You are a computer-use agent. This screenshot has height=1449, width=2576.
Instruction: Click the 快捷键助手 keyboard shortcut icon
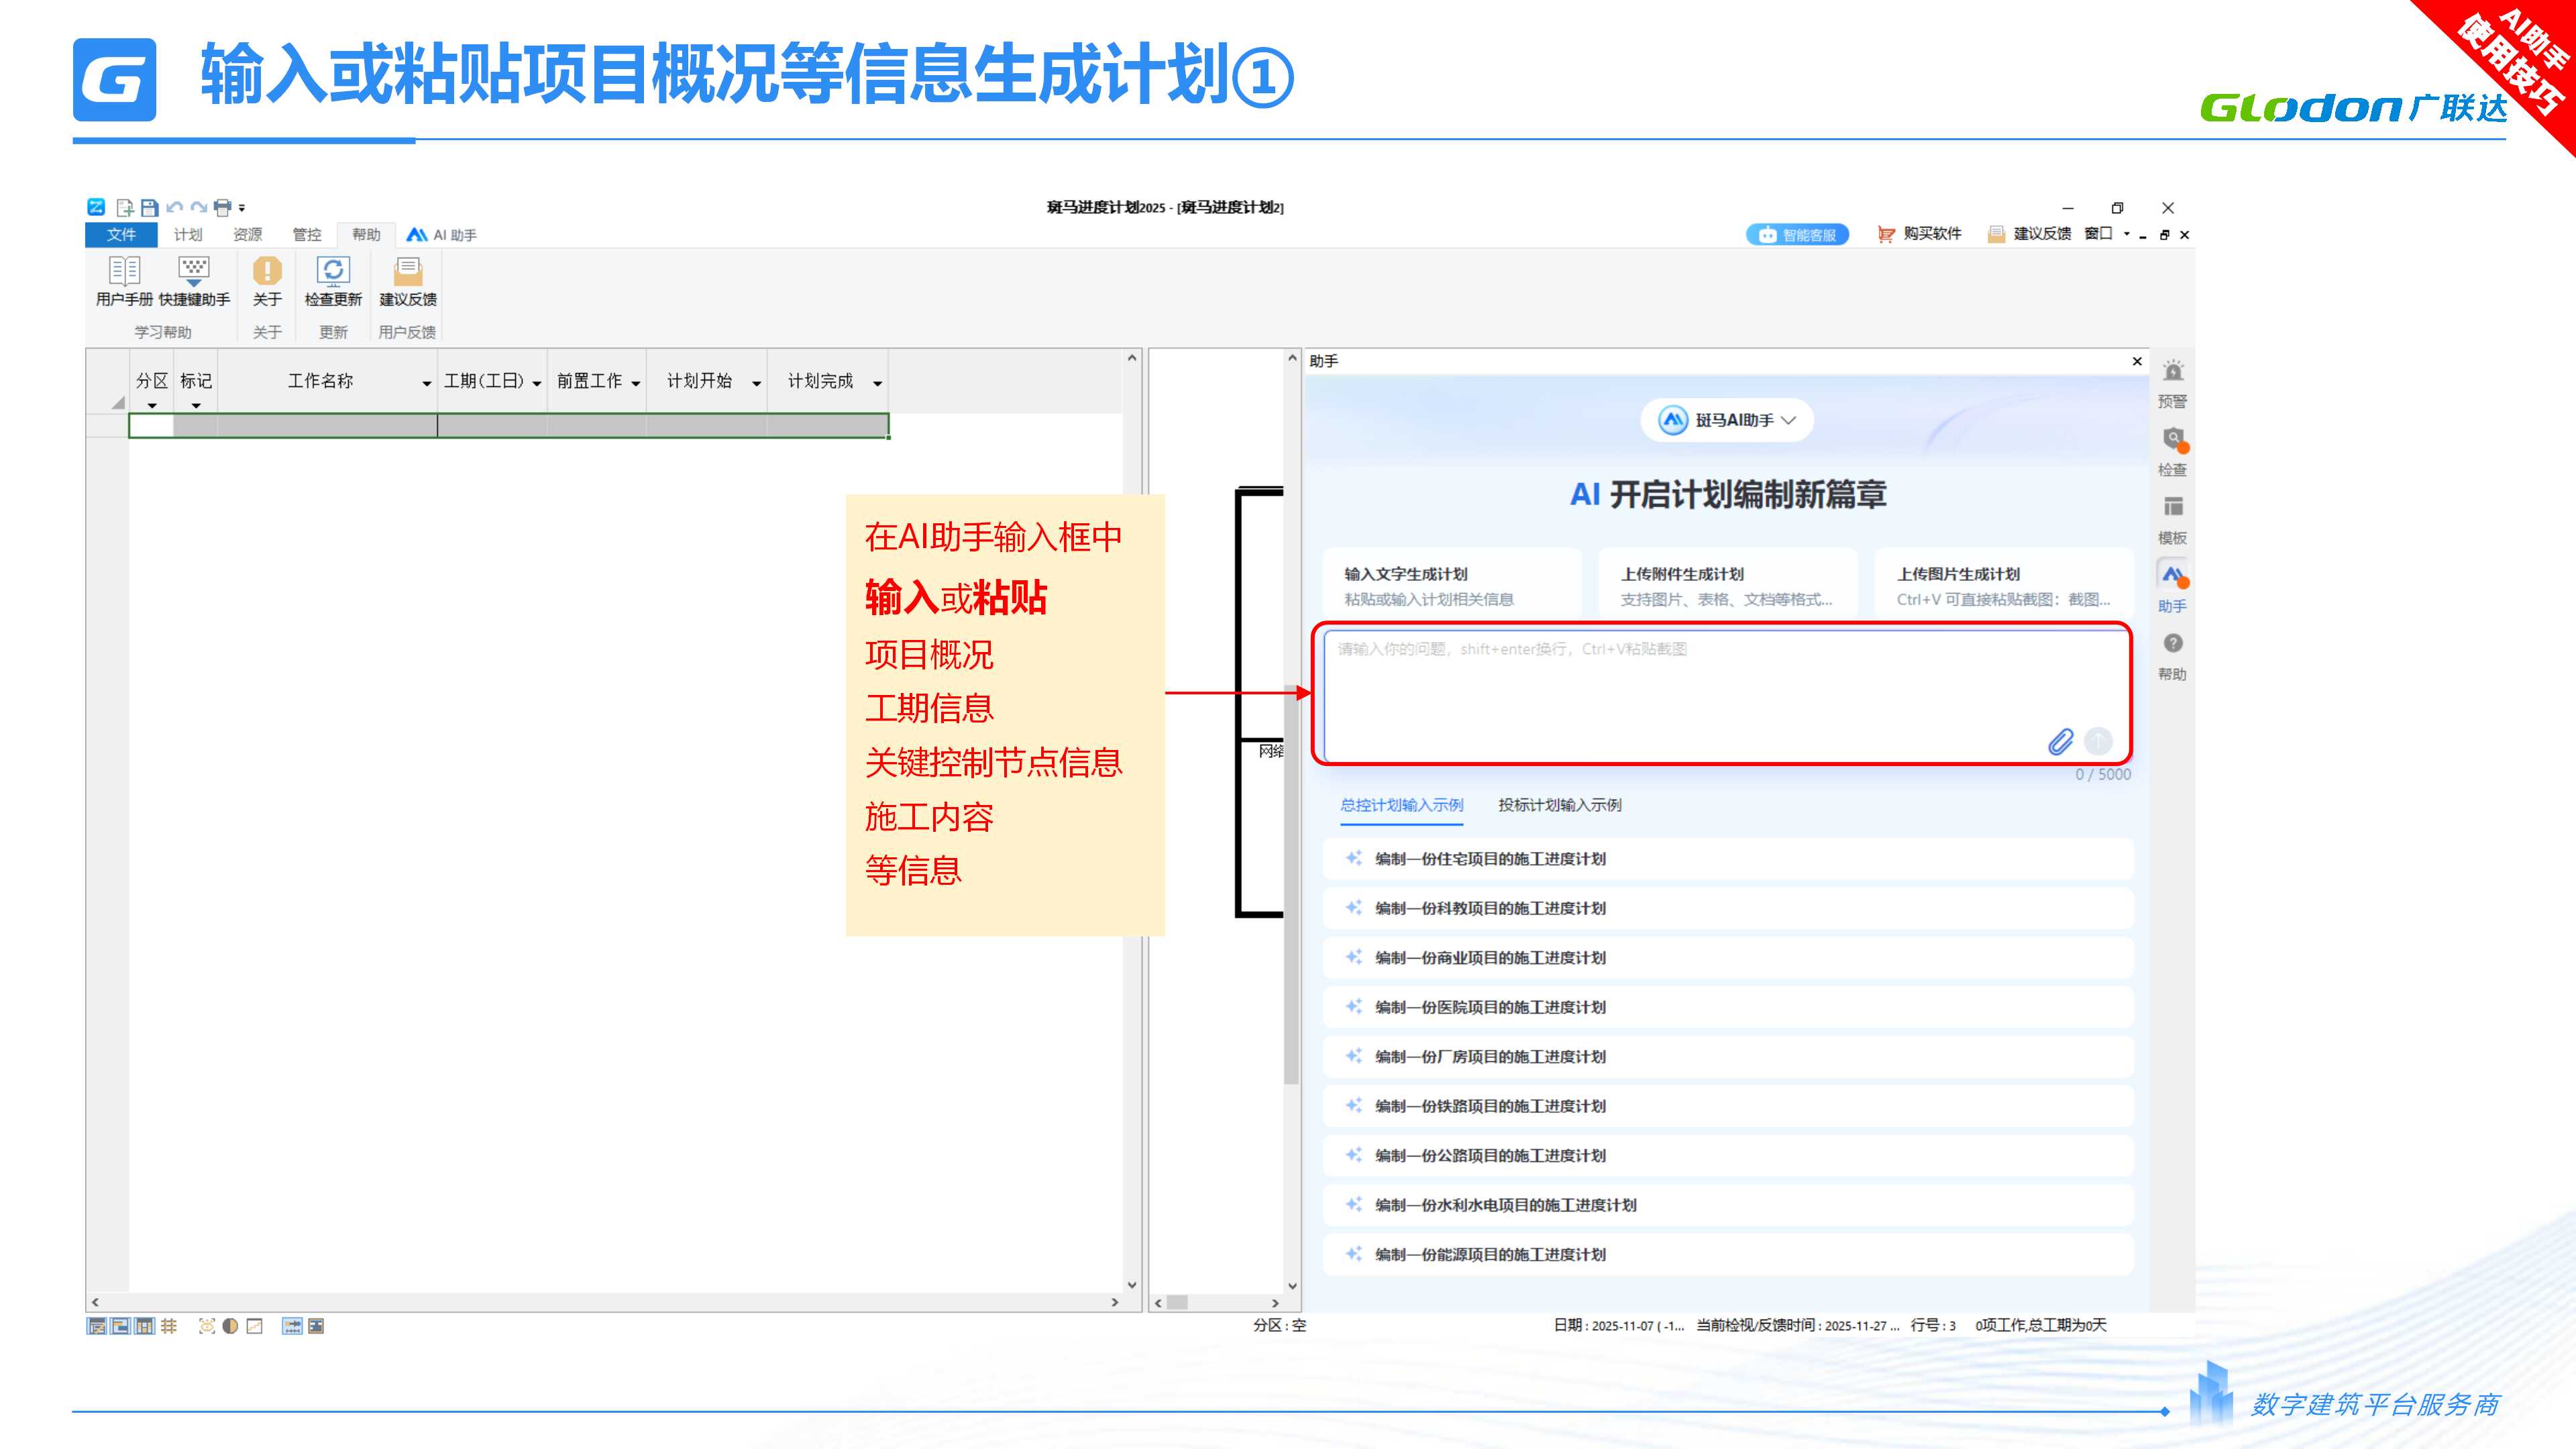(194, 271)
